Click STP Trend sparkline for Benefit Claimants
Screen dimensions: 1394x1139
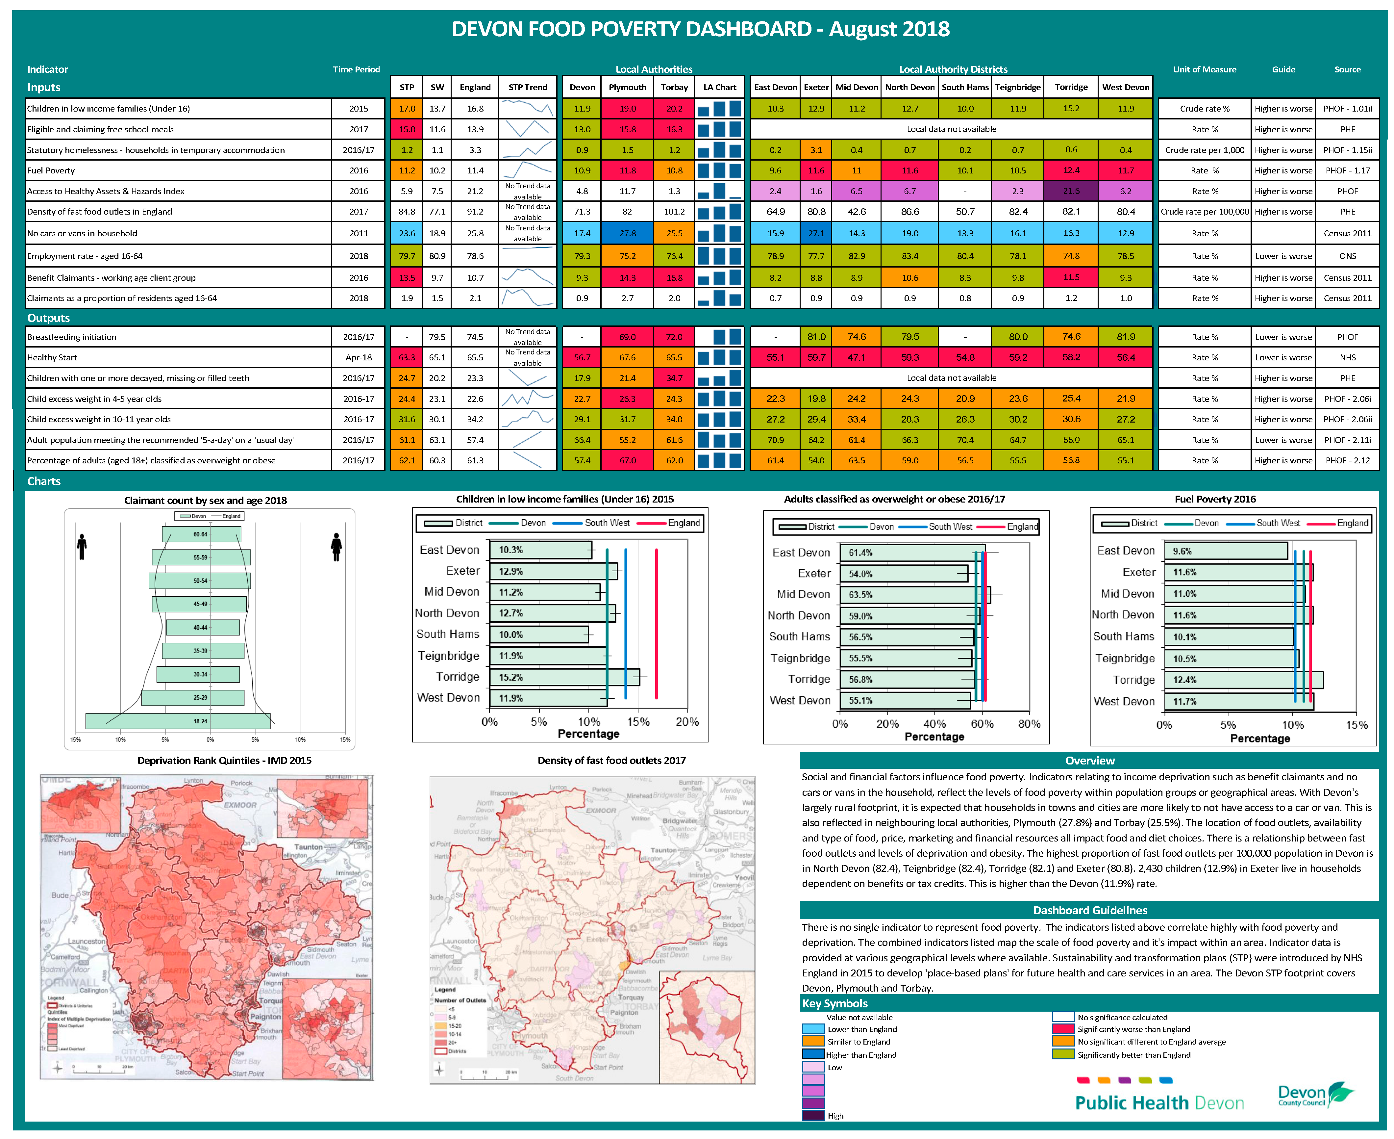coord(527,277)
